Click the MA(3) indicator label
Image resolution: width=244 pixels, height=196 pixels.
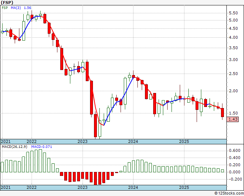click(16, 8)
